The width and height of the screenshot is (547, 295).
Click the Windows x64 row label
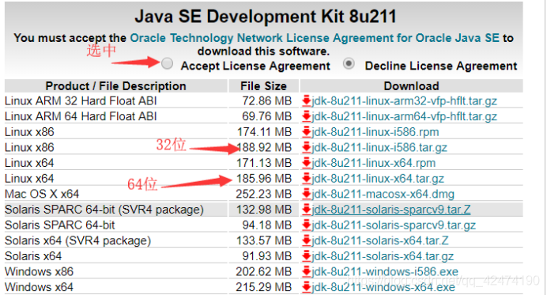point(39,287)
